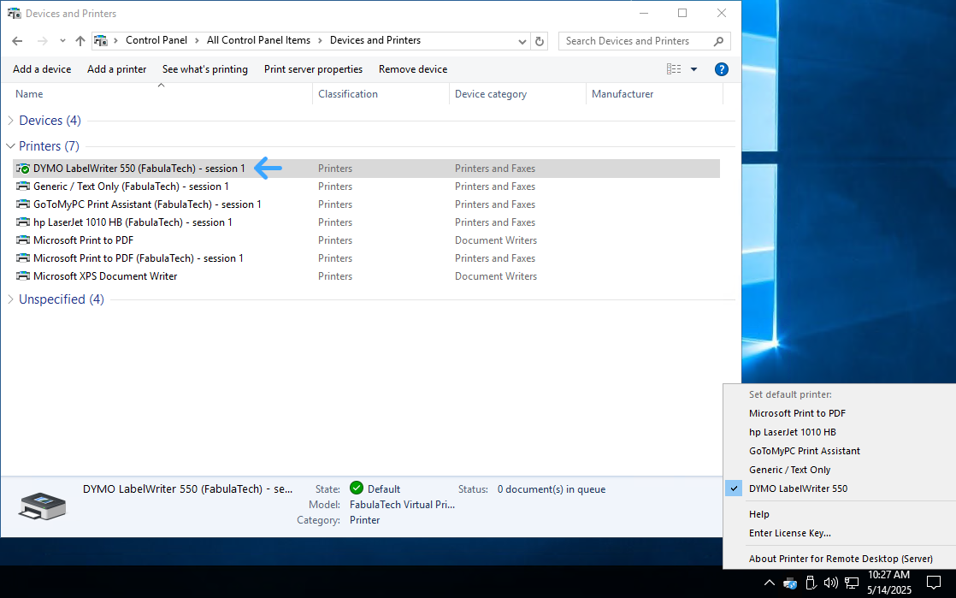Open the view options dropdown arrow
Image resolution: width=956 pixels, height=598 pixels.
(x=693, y=69)
